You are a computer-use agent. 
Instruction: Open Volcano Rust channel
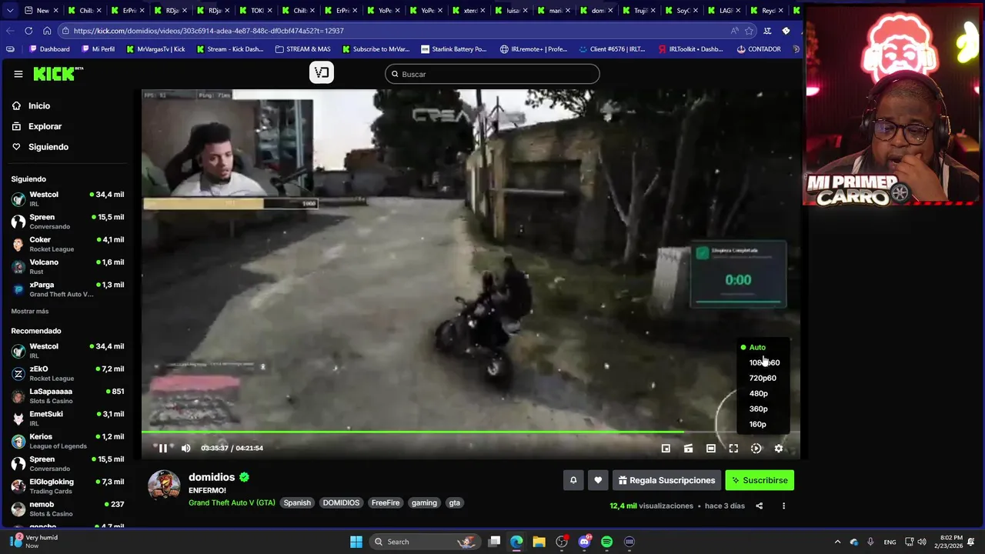(x=68, y=266)
